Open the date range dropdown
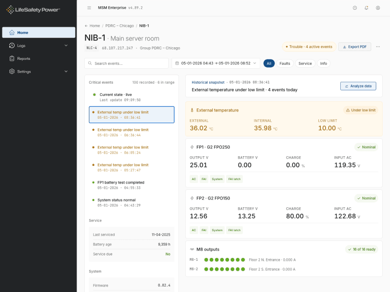The width and height of the screenshot is (390, 292). tap(215, 63)
